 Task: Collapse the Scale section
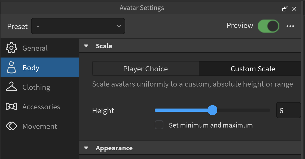click(x=86, y=46)
